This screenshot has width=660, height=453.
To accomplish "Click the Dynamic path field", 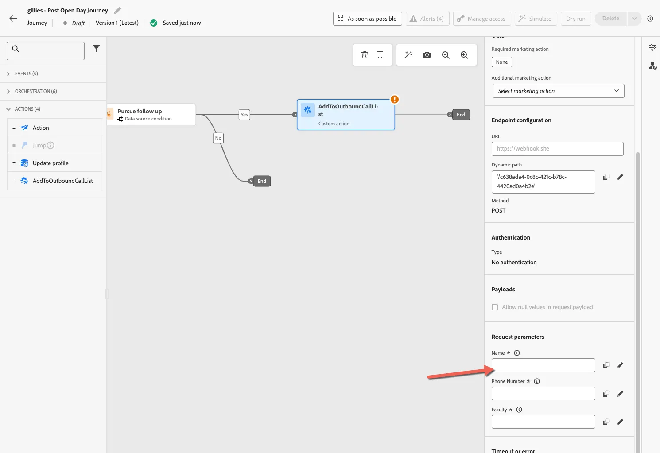I will (543, 182).
